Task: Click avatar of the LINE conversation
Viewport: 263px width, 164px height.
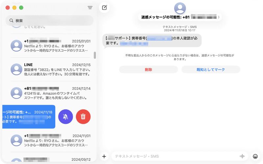Action: [x=16, y=69]
